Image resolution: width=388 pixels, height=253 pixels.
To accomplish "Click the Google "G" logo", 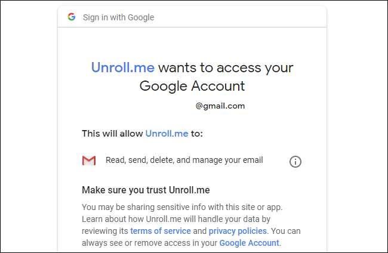I will tap(72, 17).
